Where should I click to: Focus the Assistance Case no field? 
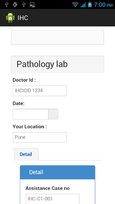click(x=52, y=199)
